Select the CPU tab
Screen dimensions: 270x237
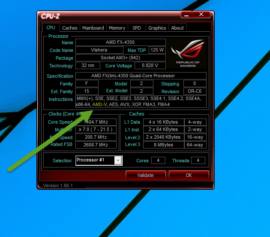[x=51, y=27]
